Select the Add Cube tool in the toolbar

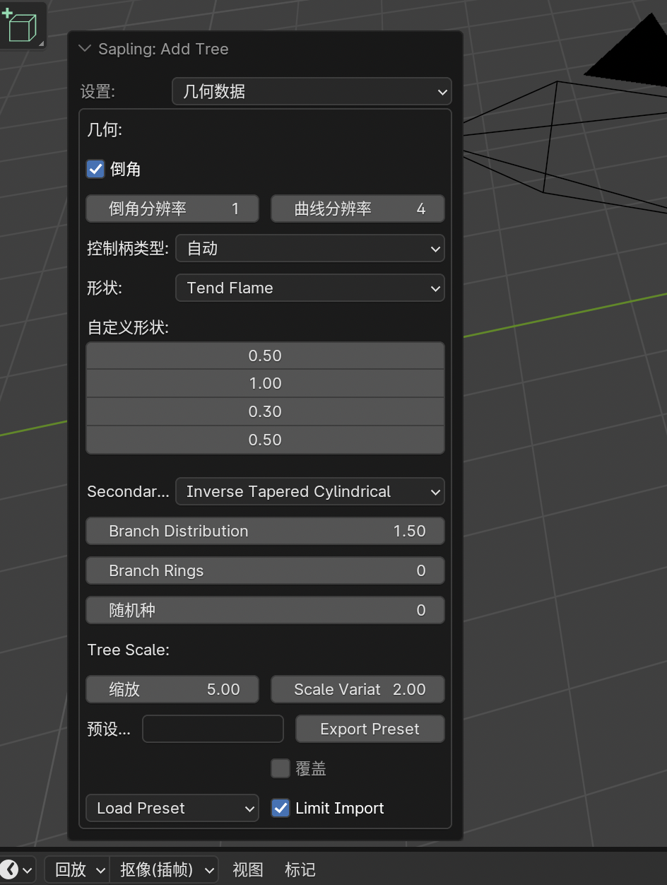[x=23, y=25]
